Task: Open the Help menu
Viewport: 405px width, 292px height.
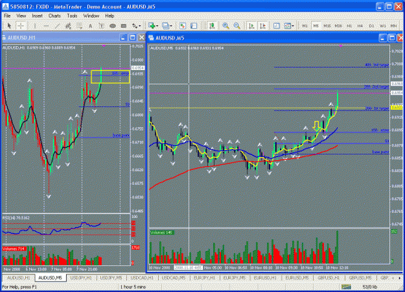Action: 110,16
